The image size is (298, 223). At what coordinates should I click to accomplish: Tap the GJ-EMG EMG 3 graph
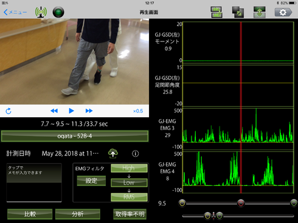[x=238, y=129]
